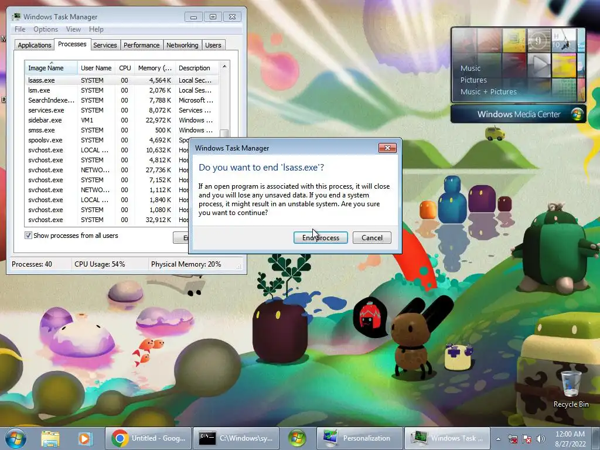Select the SearchIndexe... process row
The width and height of the screenshot is (600, 450).
tap(121, 100)
